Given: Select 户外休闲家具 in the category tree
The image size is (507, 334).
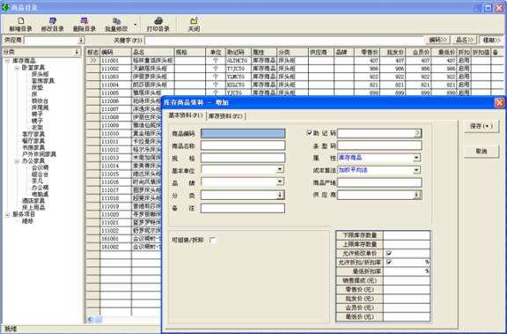Looking at the screenshot, I should click(39, 154).
